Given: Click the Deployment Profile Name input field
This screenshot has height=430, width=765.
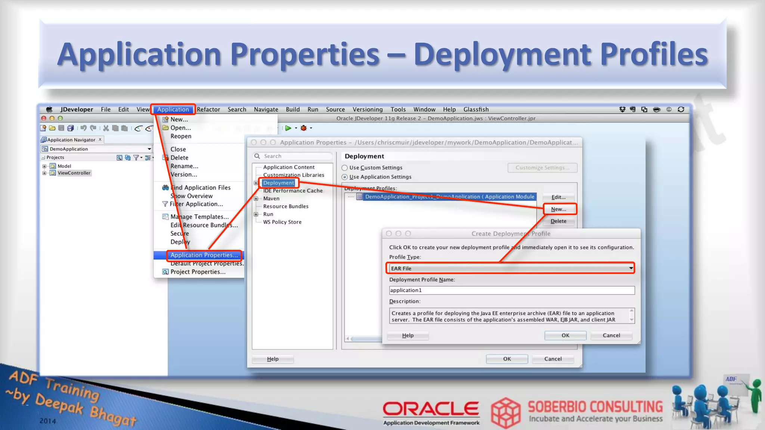Looking at the screenshot, I should pos(511,290).
